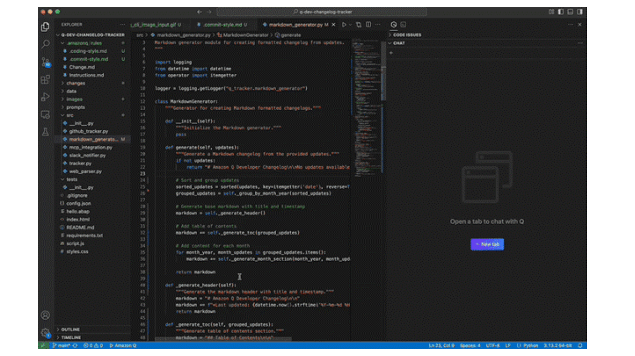The image size is (635, 356).
Task: Open the Testing flask icon view
Action: click(45, 132)
